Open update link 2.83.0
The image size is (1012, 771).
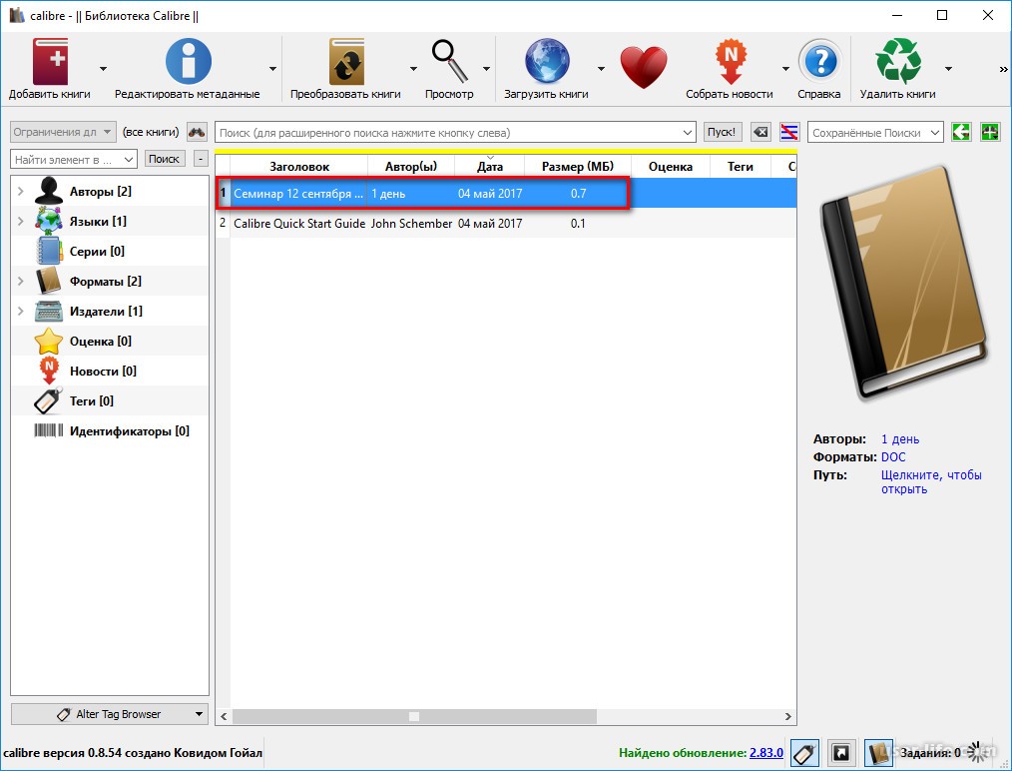[x=766, y=753]
